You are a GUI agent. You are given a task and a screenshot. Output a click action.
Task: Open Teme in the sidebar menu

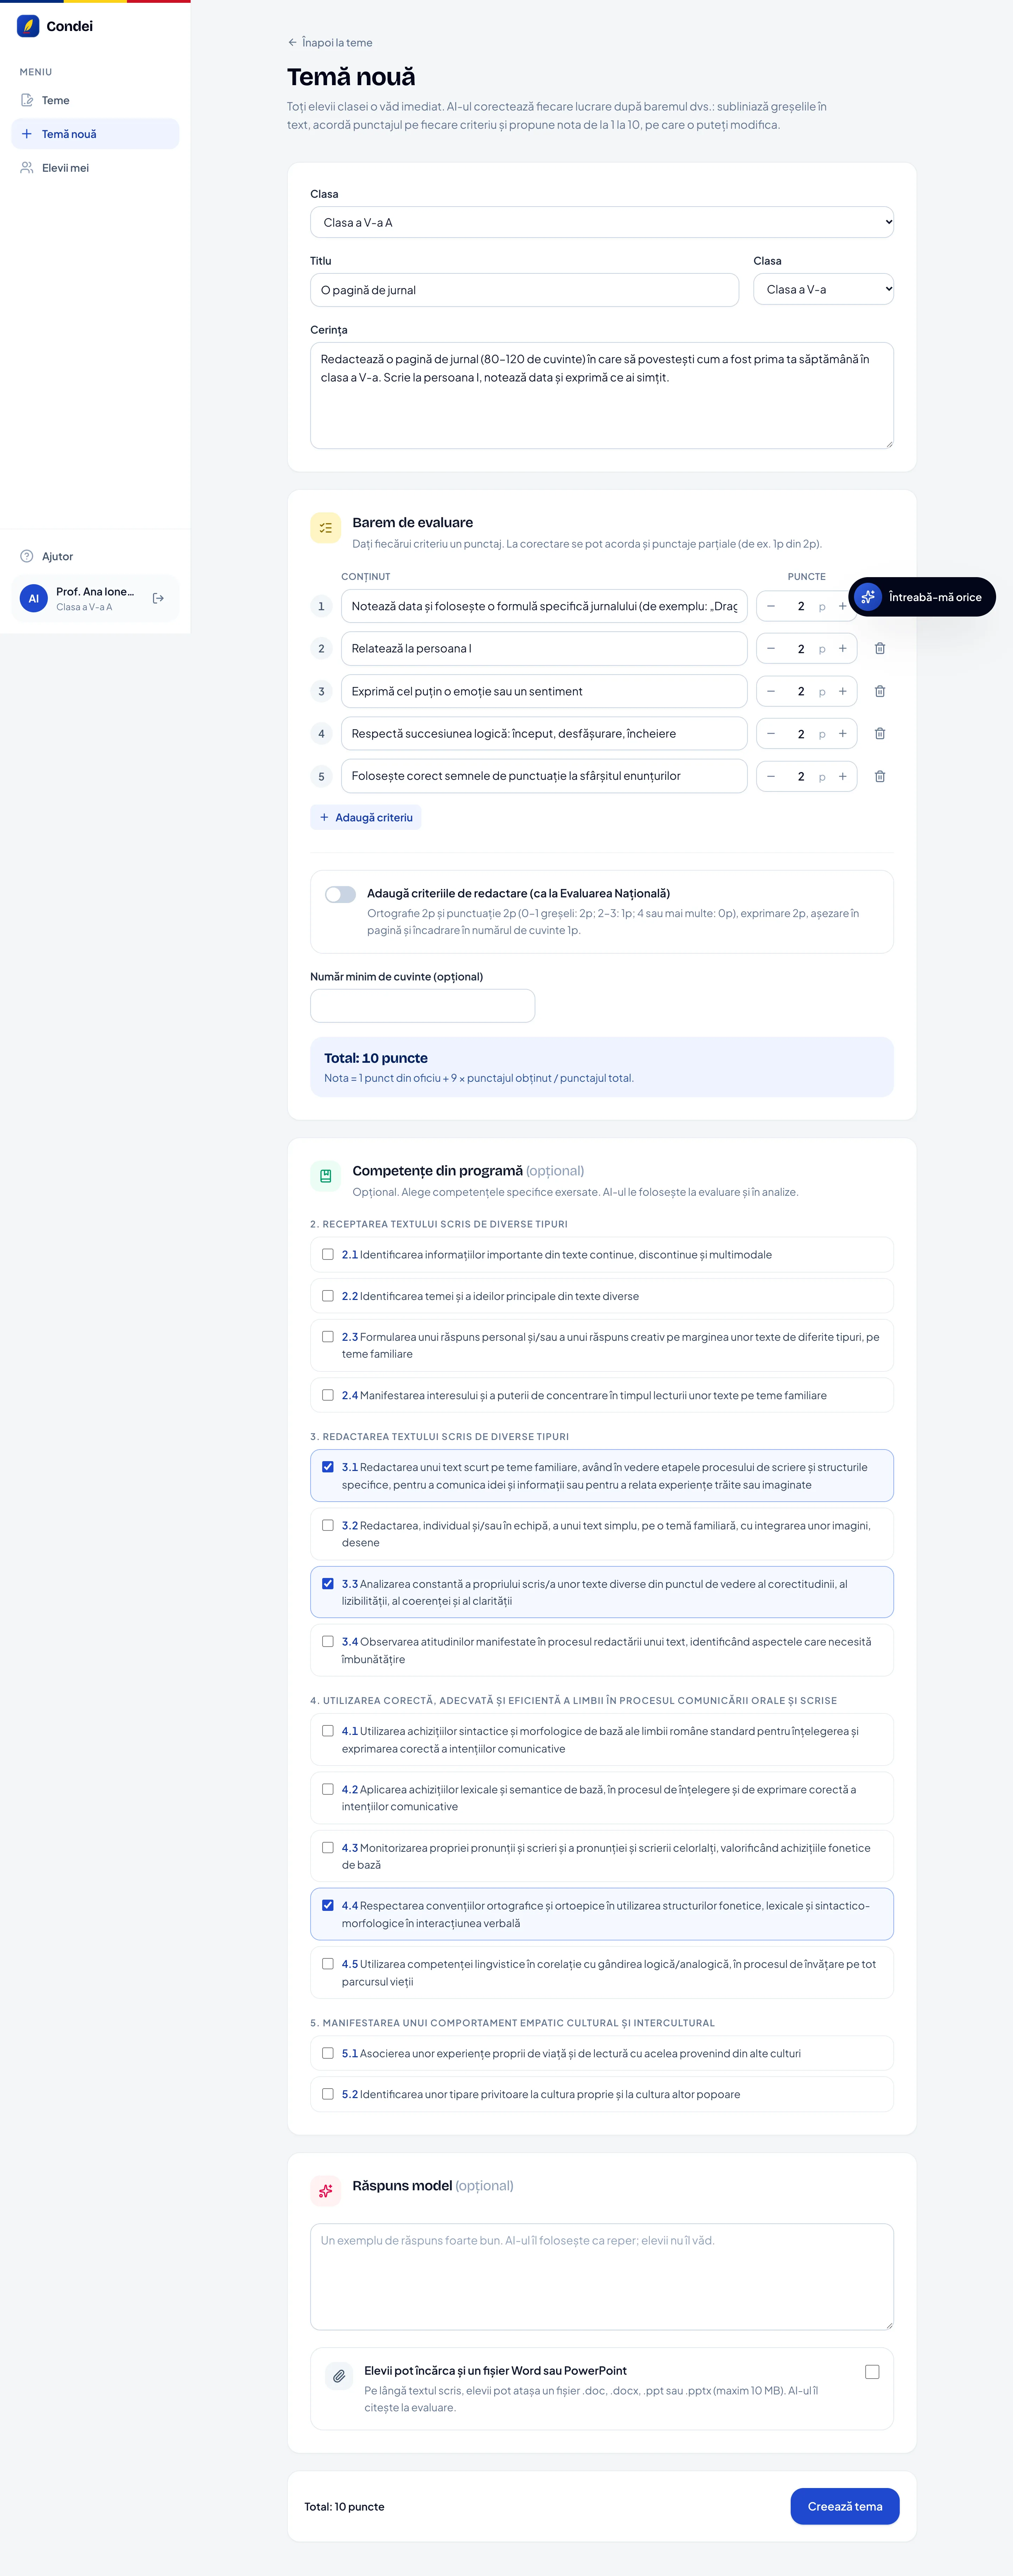95,100
